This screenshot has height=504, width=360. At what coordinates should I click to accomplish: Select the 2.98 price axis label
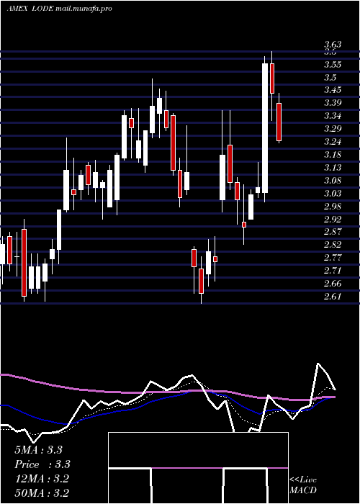click(333, 206)
